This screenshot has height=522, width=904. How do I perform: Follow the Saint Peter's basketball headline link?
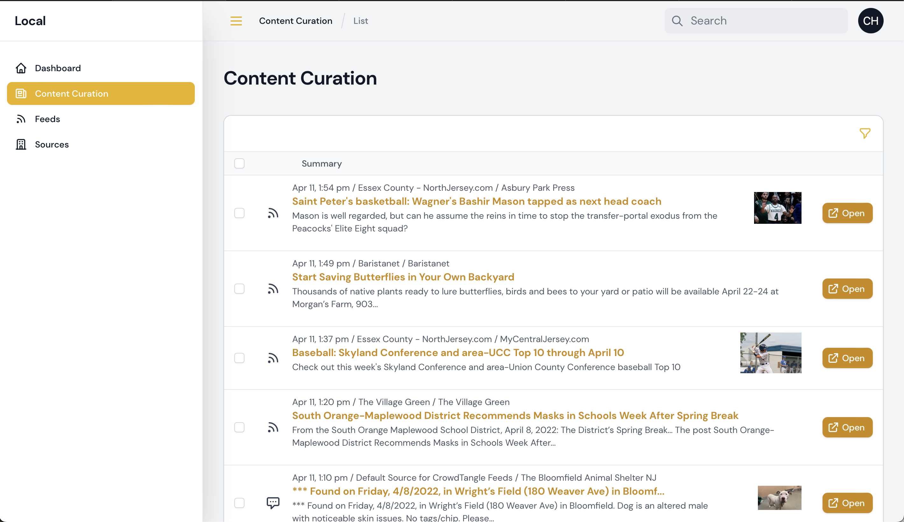(477, 201)
